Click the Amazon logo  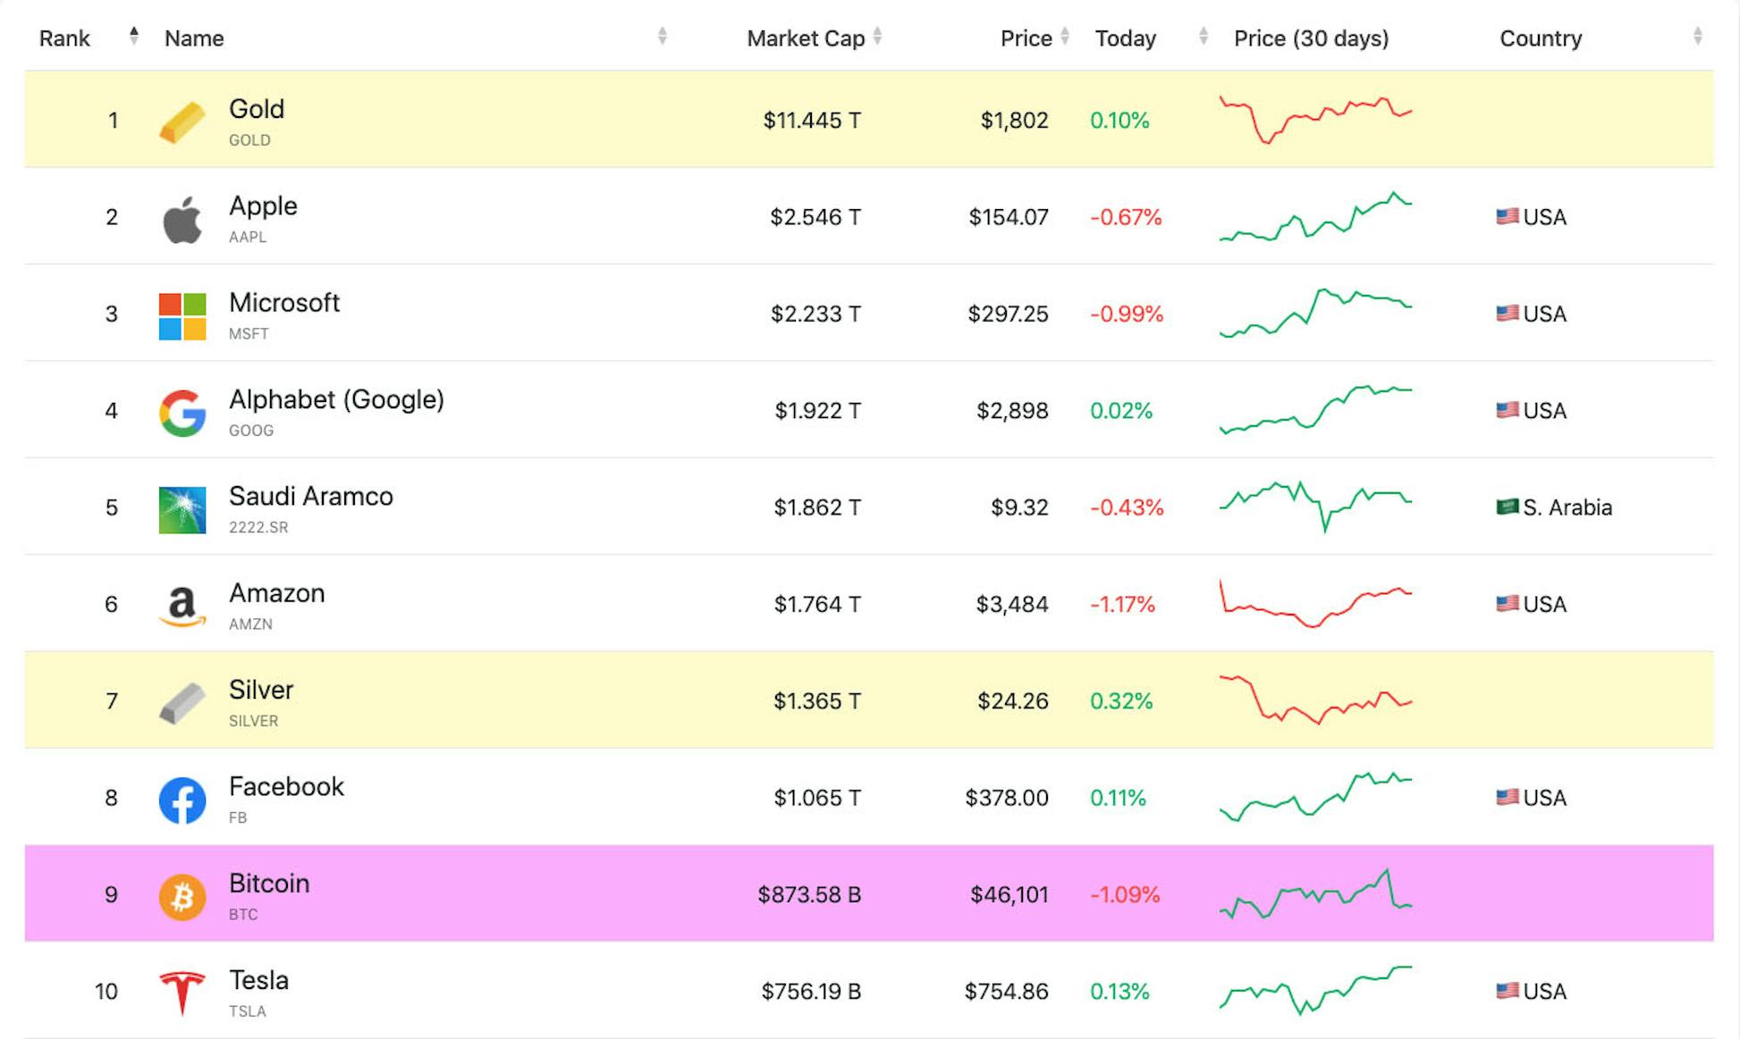(182, 604)
